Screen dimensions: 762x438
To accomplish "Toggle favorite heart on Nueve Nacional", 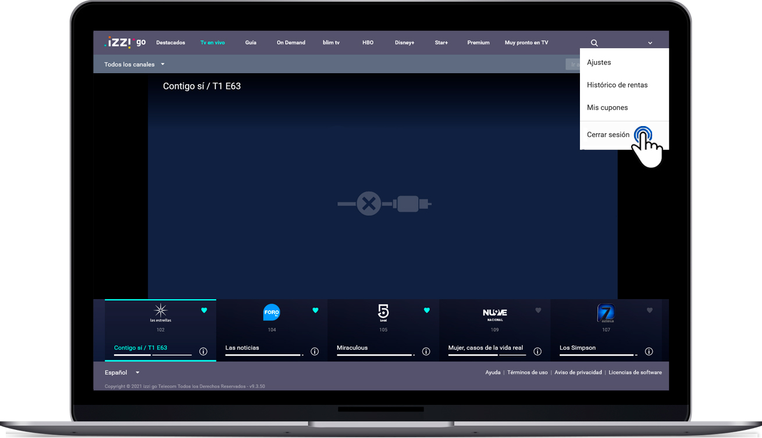I will click(538, 310).
